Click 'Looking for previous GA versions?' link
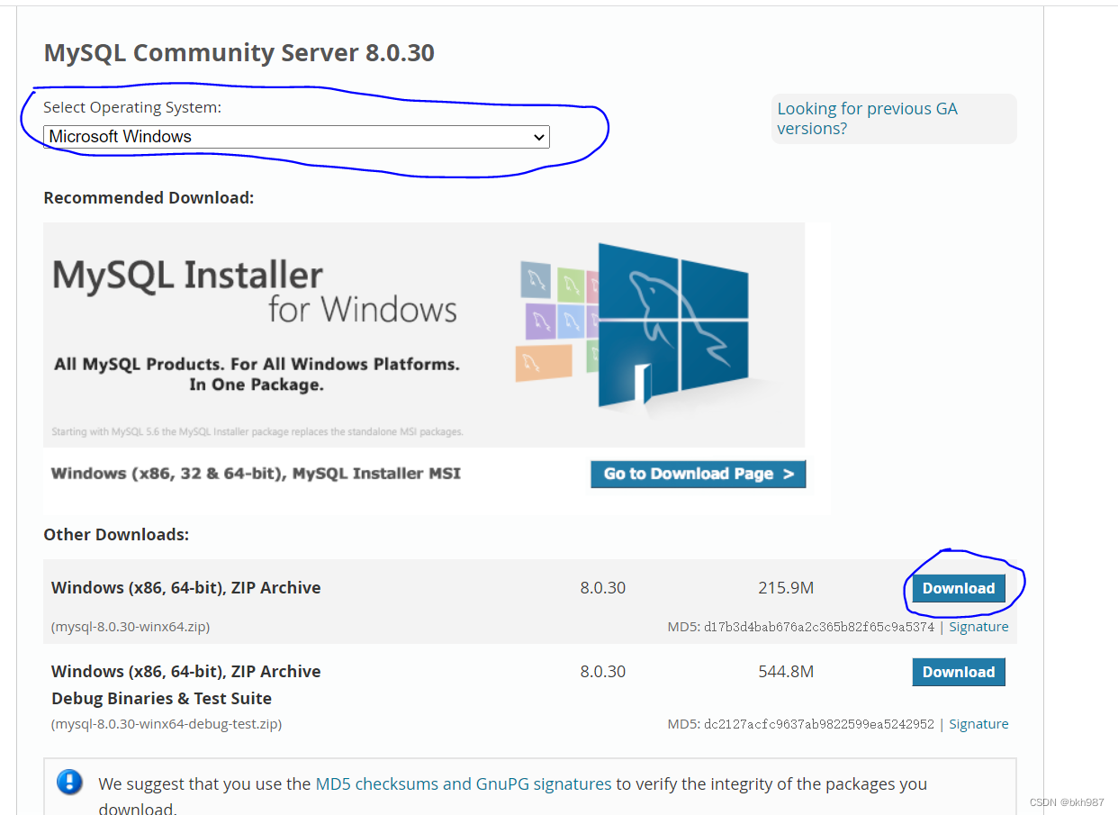 867,118
